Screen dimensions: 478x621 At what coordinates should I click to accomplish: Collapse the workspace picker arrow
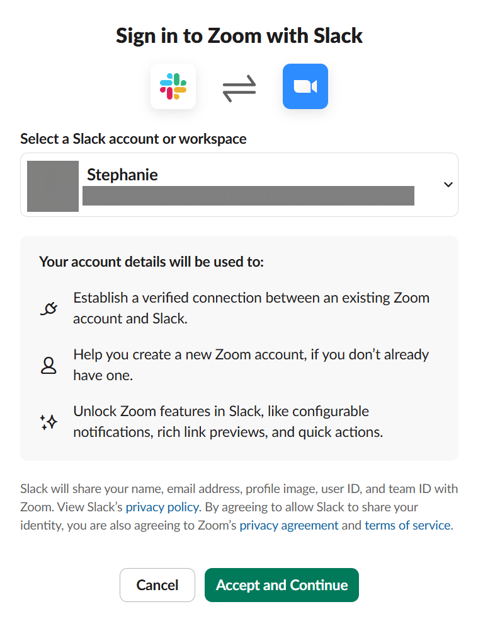coord(448,184)
